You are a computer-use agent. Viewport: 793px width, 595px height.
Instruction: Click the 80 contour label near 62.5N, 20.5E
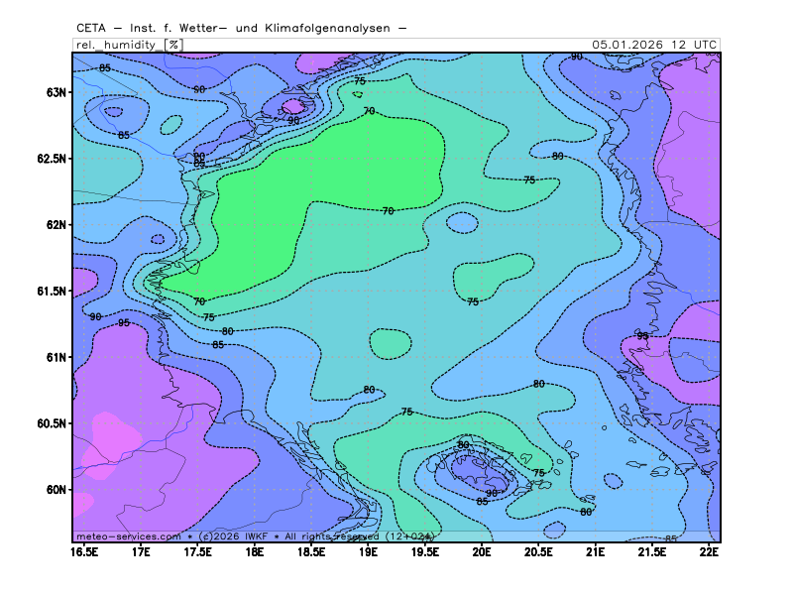click(x=558, y=157)
